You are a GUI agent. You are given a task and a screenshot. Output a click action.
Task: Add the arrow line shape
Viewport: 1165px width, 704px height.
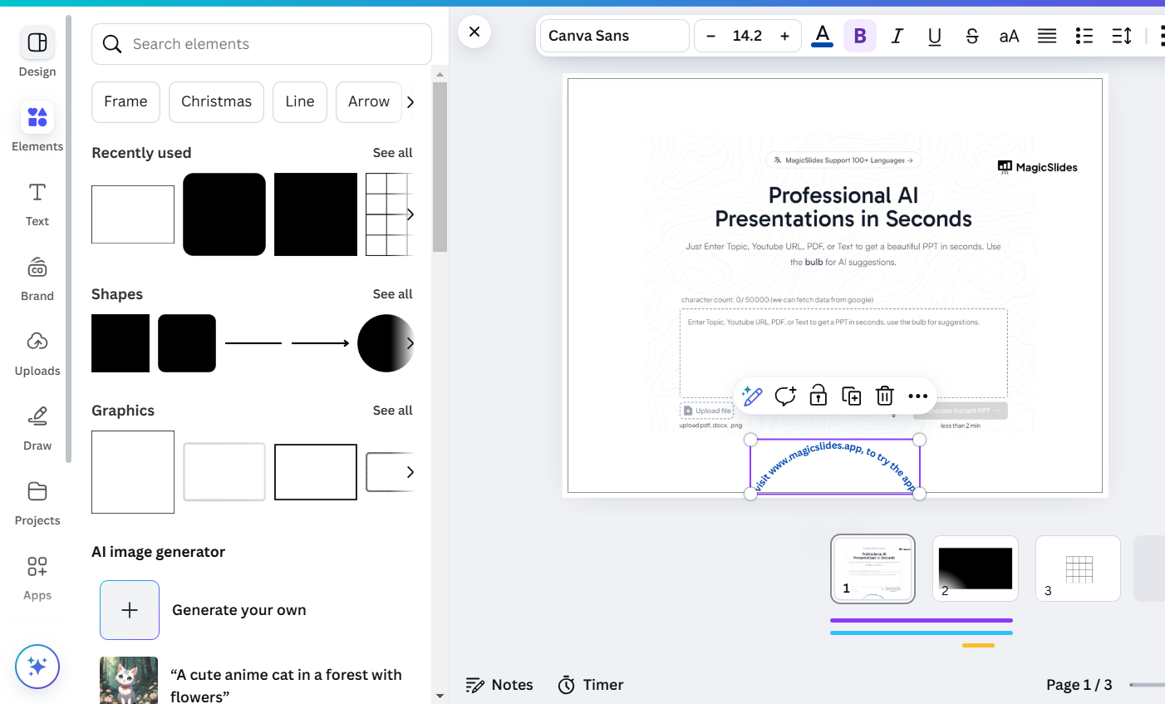320,343
